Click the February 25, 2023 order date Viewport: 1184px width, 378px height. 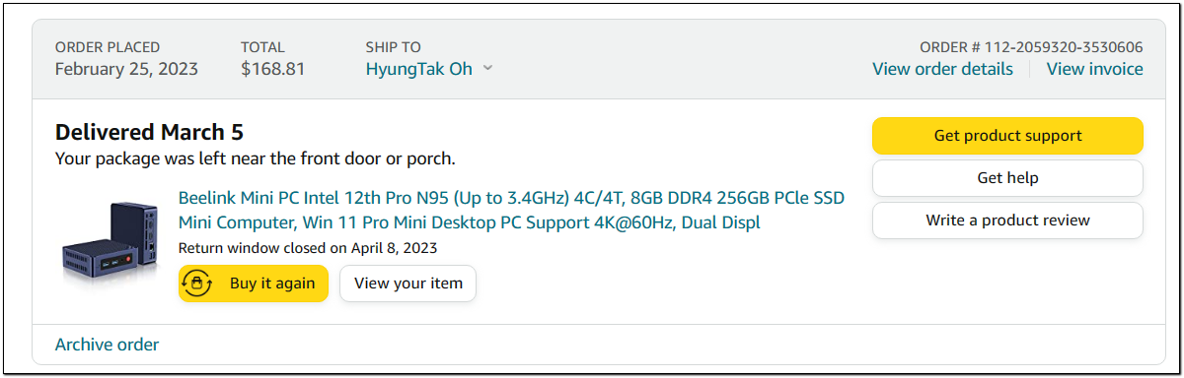click(126, 69)
